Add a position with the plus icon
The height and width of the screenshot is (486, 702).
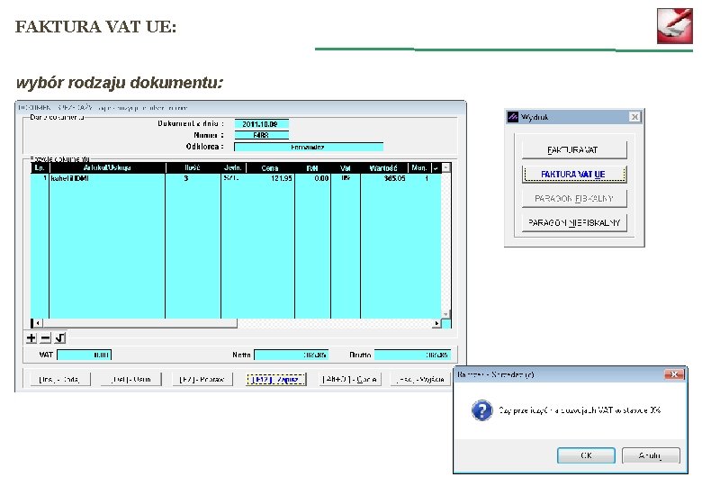pyautogui.click(x=31, y=337)
